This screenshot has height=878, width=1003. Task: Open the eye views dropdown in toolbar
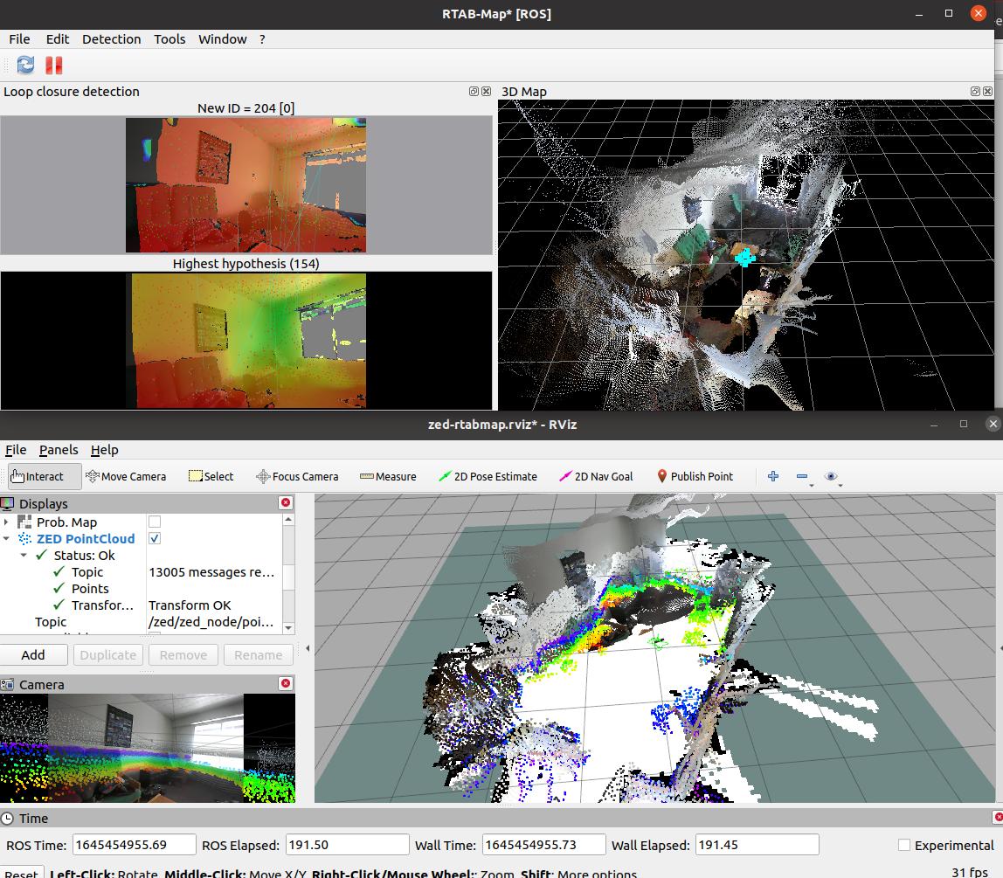coord(832,476)
